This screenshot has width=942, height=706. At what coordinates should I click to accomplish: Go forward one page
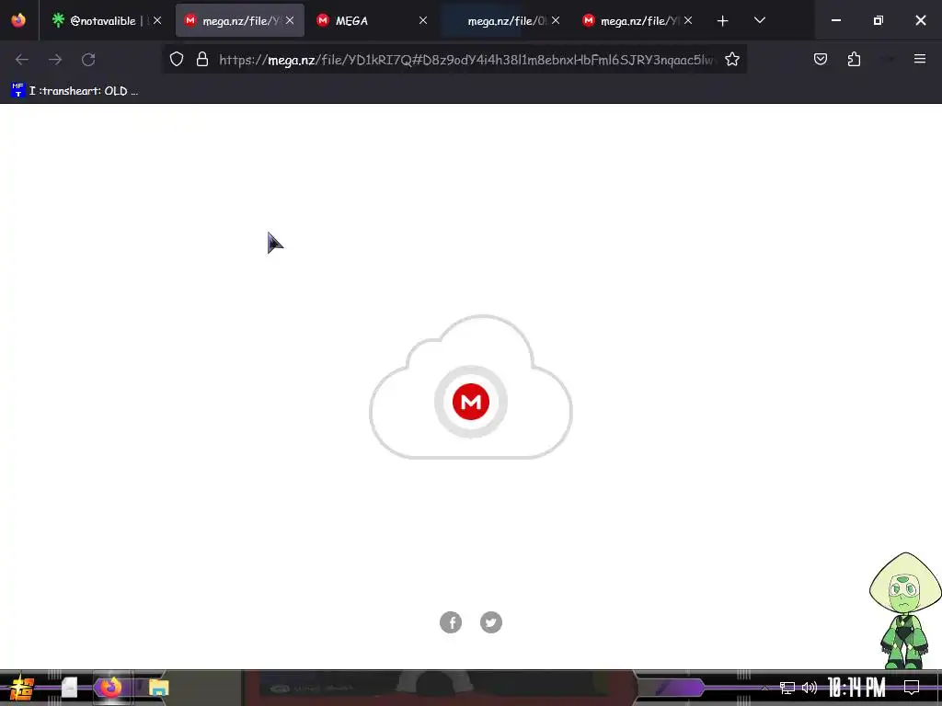click(x=55, y=60)
